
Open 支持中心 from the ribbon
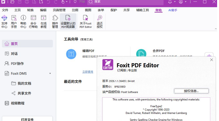click(4, 22)
